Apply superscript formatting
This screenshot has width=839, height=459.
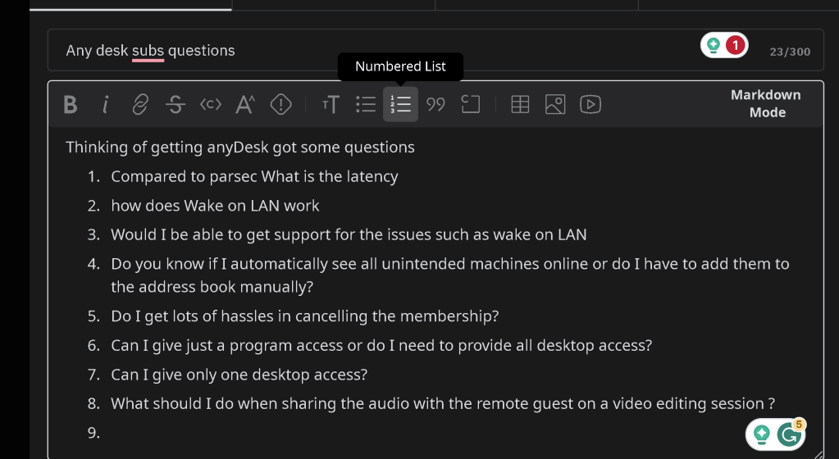[x=245, y=104]
